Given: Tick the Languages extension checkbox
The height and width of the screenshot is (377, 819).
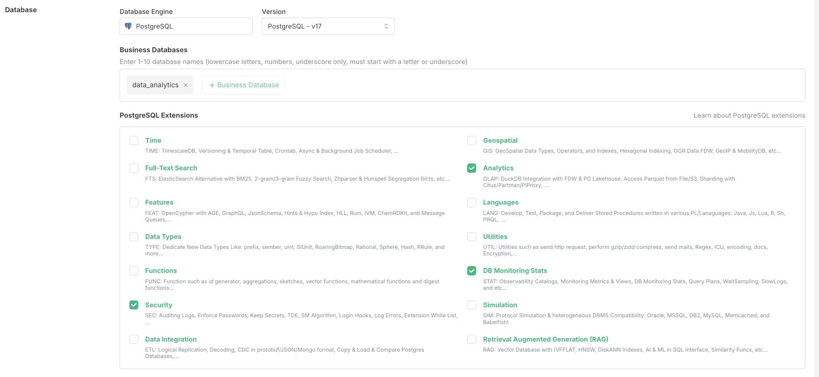Looking at the screenshot, I should [472, 202].
